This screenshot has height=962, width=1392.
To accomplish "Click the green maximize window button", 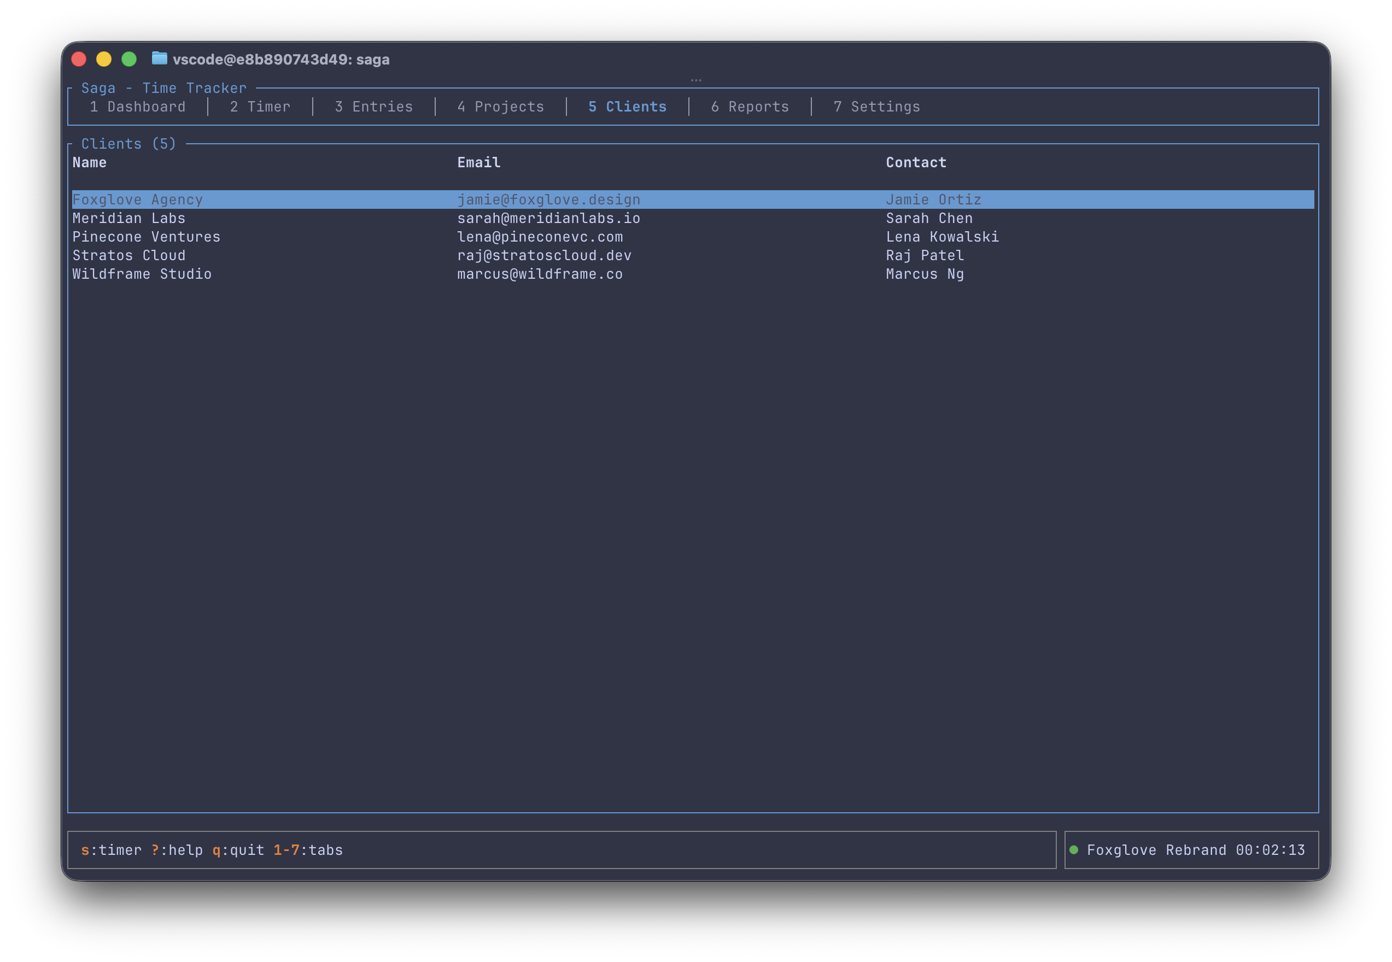I will [129, 59].
